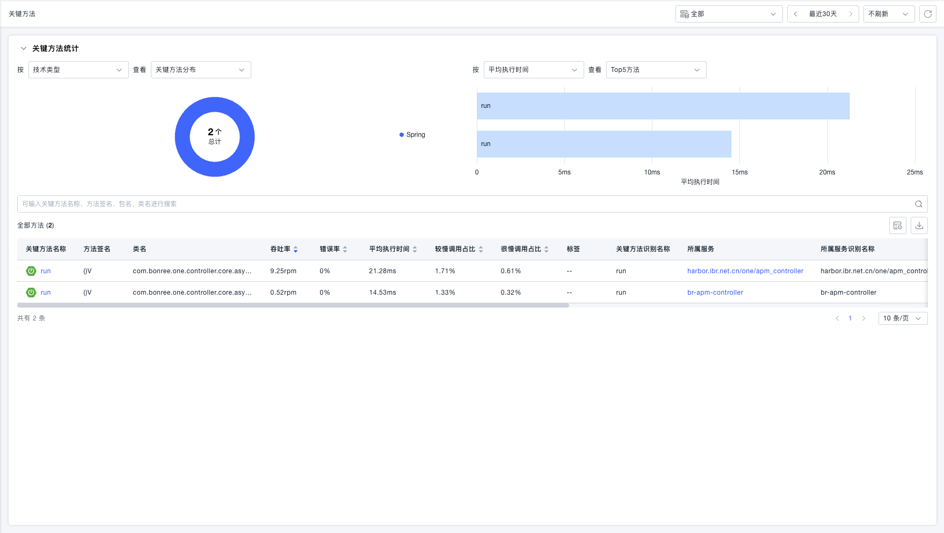Open the Top5方法 dropdown
This screenshot has height=533, width=944.
656,70
